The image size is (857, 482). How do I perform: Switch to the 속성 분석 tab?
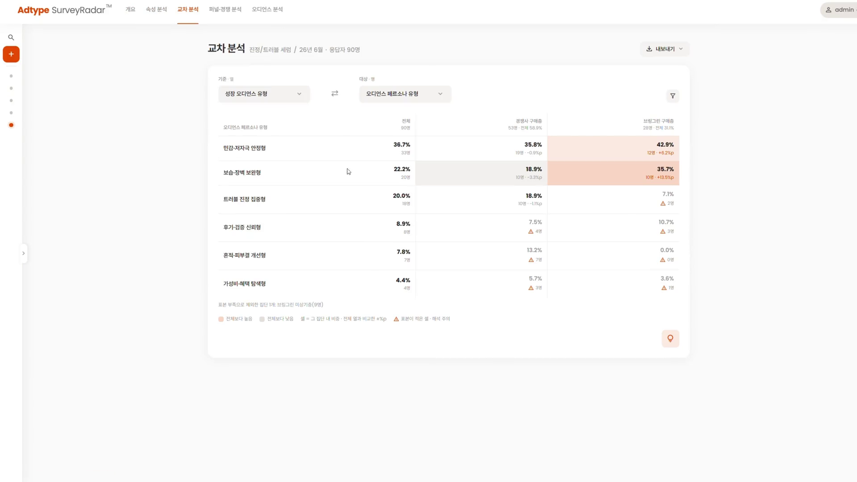coord(156,9)
